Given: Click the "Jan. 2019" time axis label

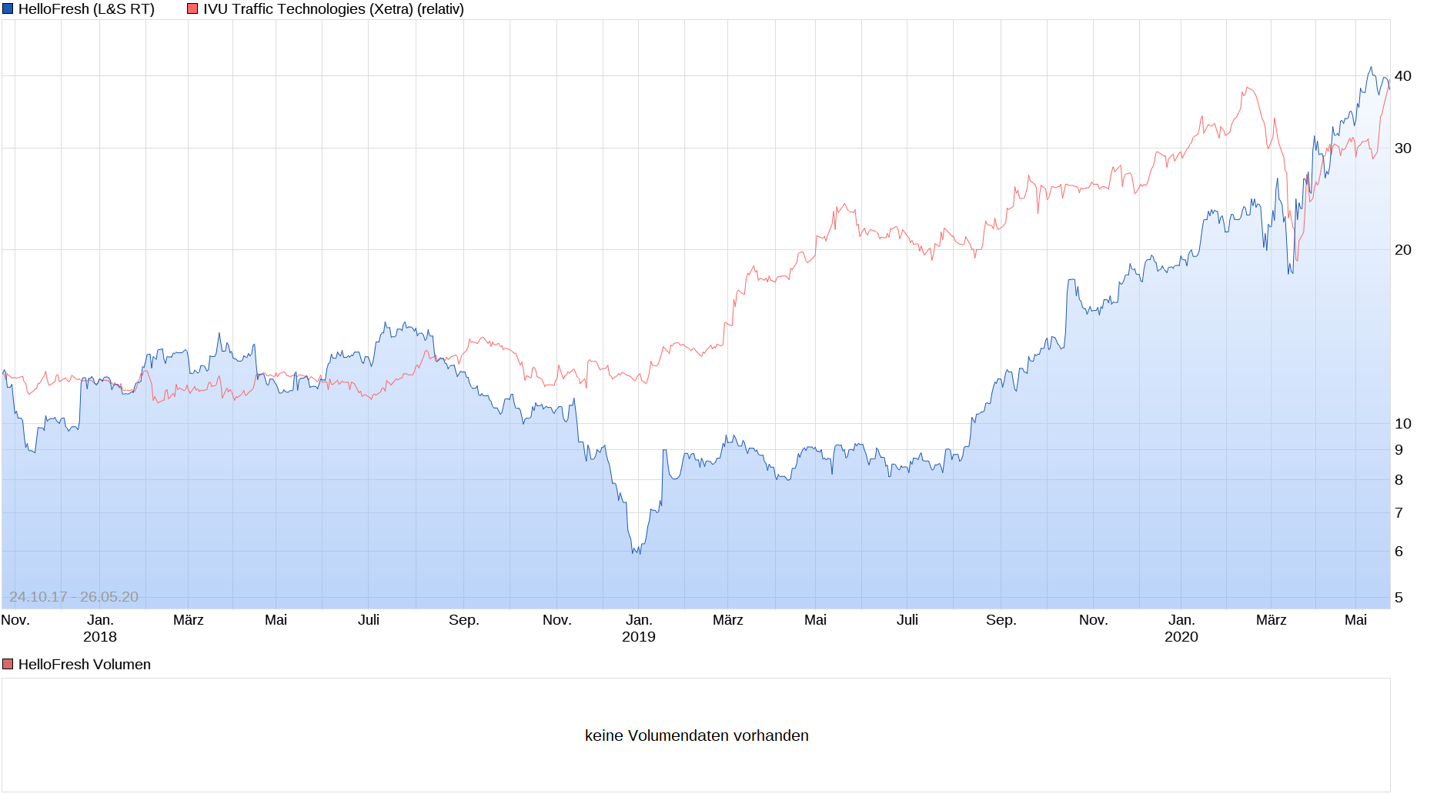Looking at the screenshot, I should click(x=639, y=629).
